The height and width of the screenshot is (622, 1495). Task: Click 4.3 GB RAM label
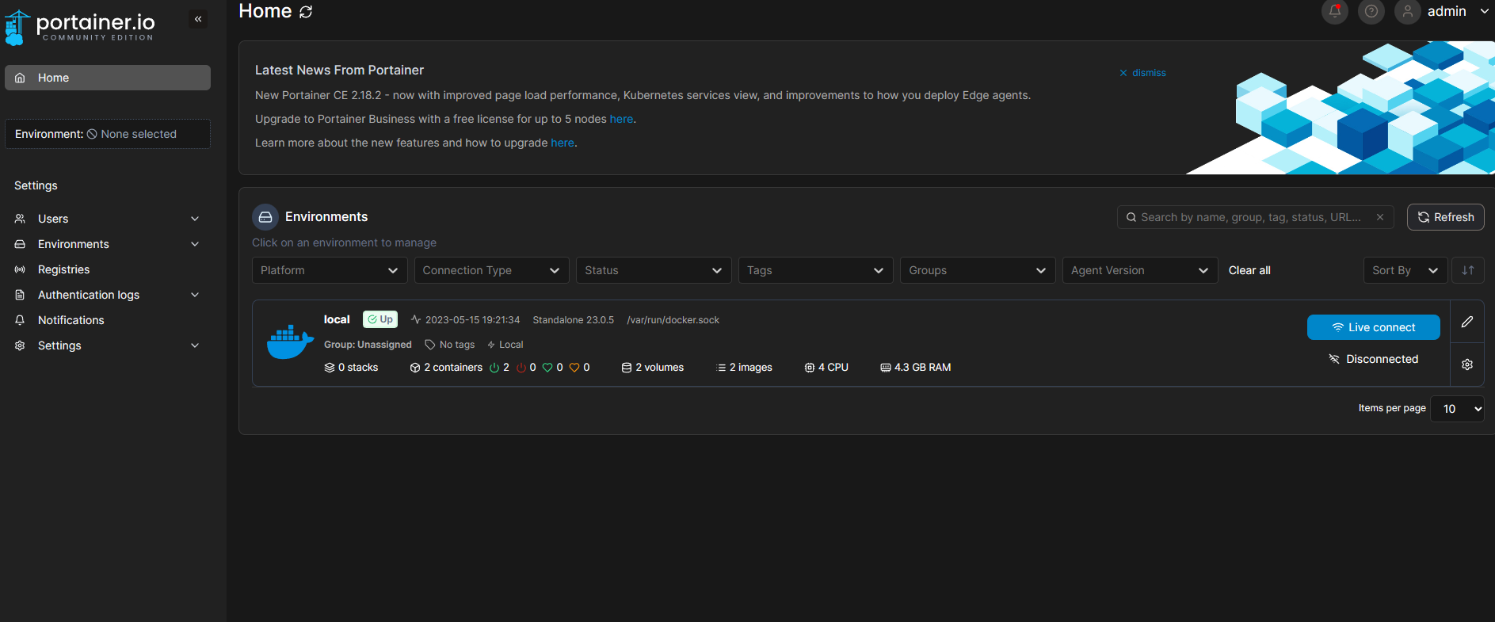point(916,368)
